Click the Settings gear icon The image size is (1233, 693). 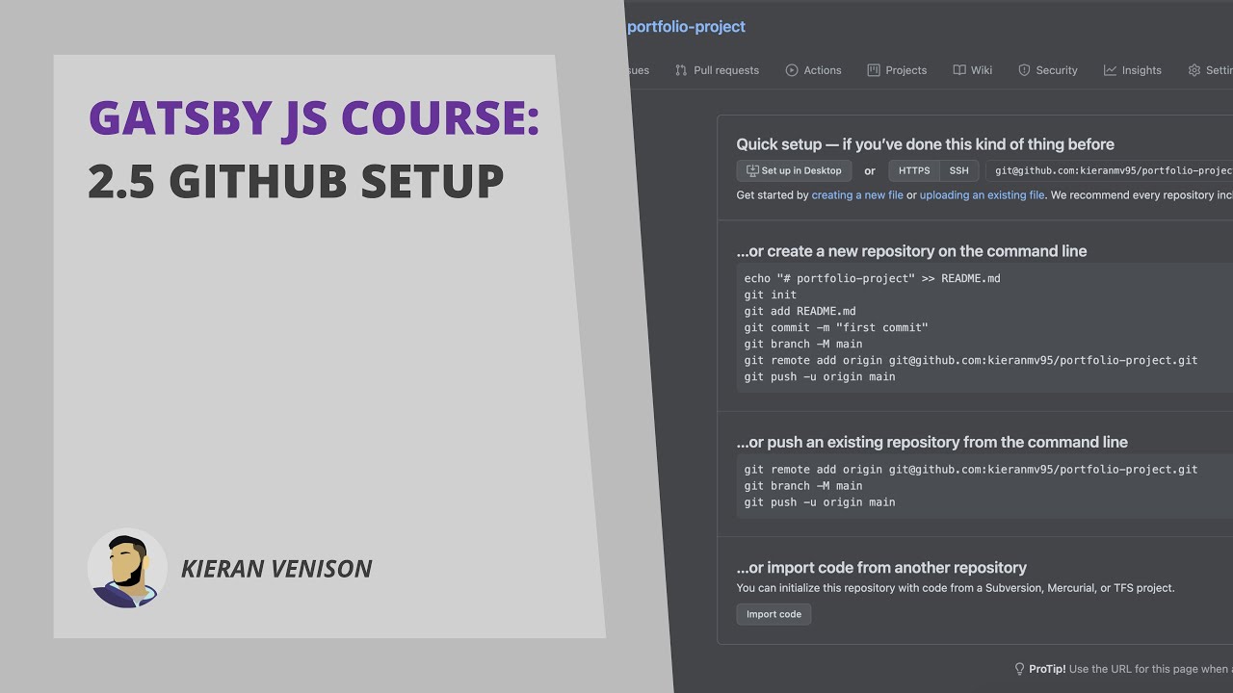1194,70
